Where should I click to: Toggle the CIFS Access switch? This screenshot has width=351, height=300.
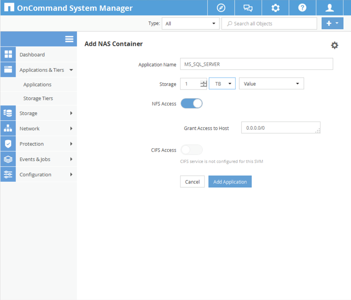pos(191,150)
